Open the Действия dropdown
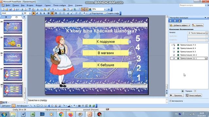The width and height of the screenshot is (209, 117). (6, 106)
